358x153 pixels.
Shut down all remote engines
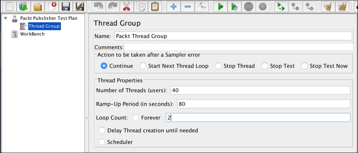tap(309, 6)
